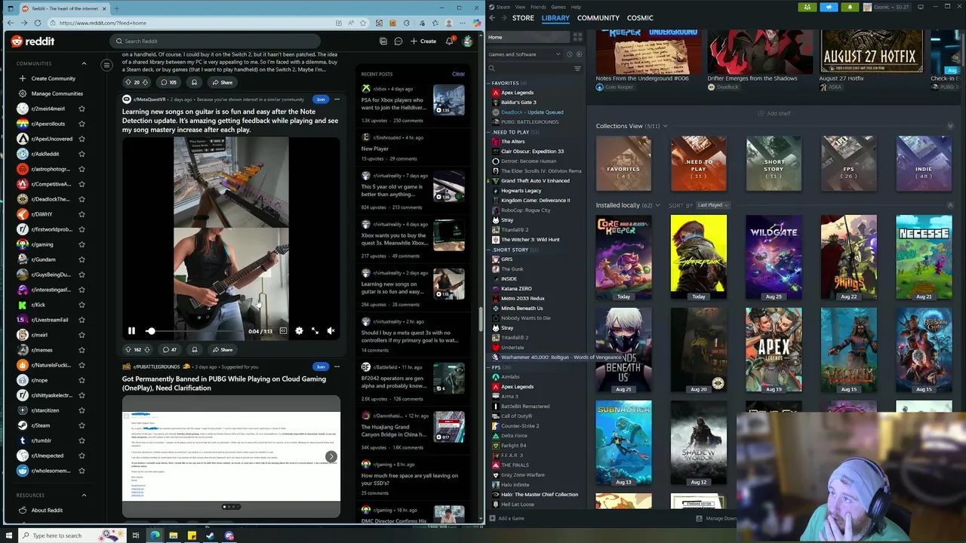
Task: Clear the Recent Posts list
Action: click(458, 74)
